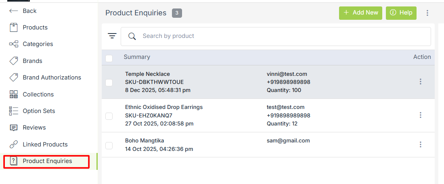444x184 pixels.
Task: Click the Collections grid icon
Action: pyautogui.click(x=14, y=94)
